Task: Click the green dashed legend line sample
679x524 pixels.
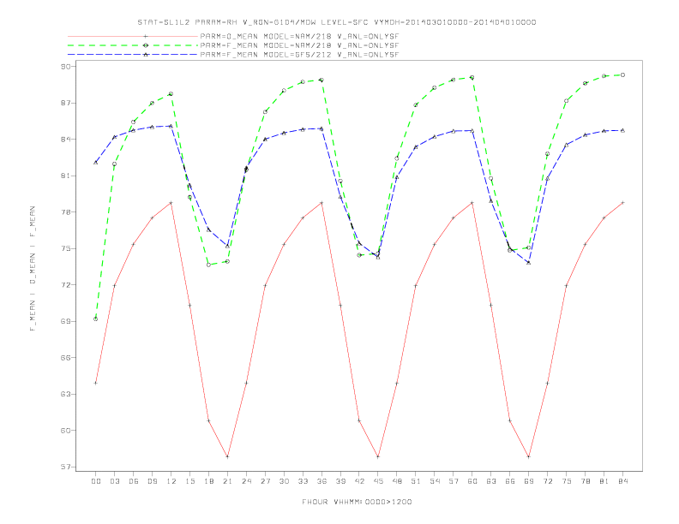Action: pos(133,45)
